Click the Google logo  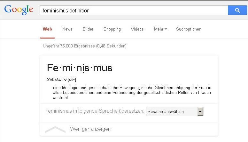pos(19,10)
